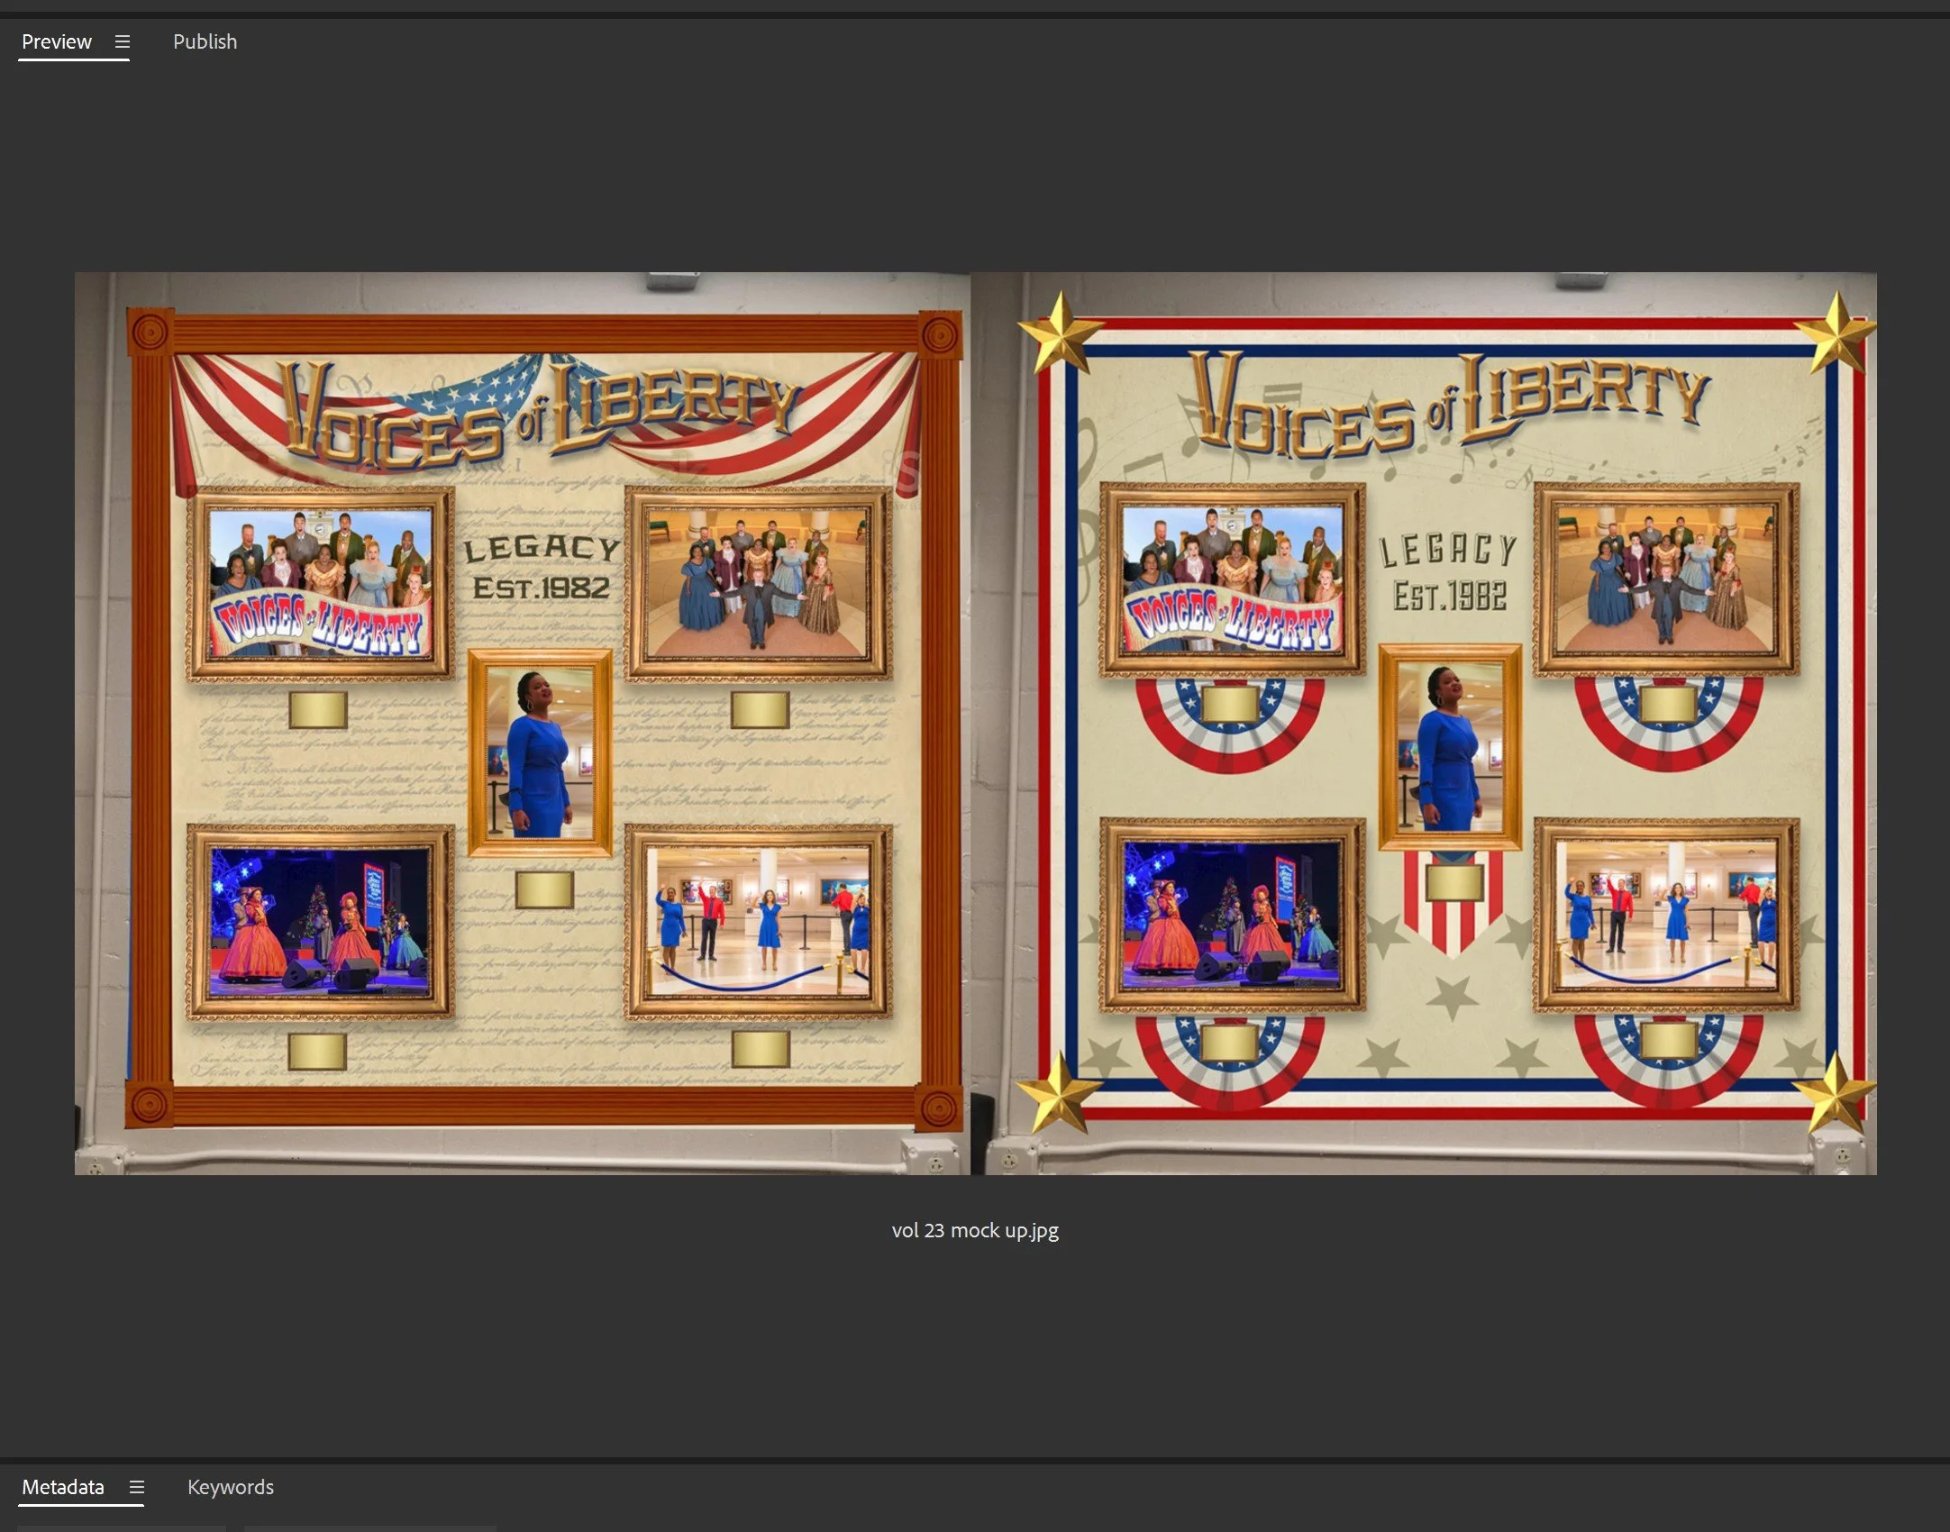The height and width of the screenshot is (1532, 1950).
Task: Click the Voices of Liberty title on right mockup
Action: [x=1449, y=404]
